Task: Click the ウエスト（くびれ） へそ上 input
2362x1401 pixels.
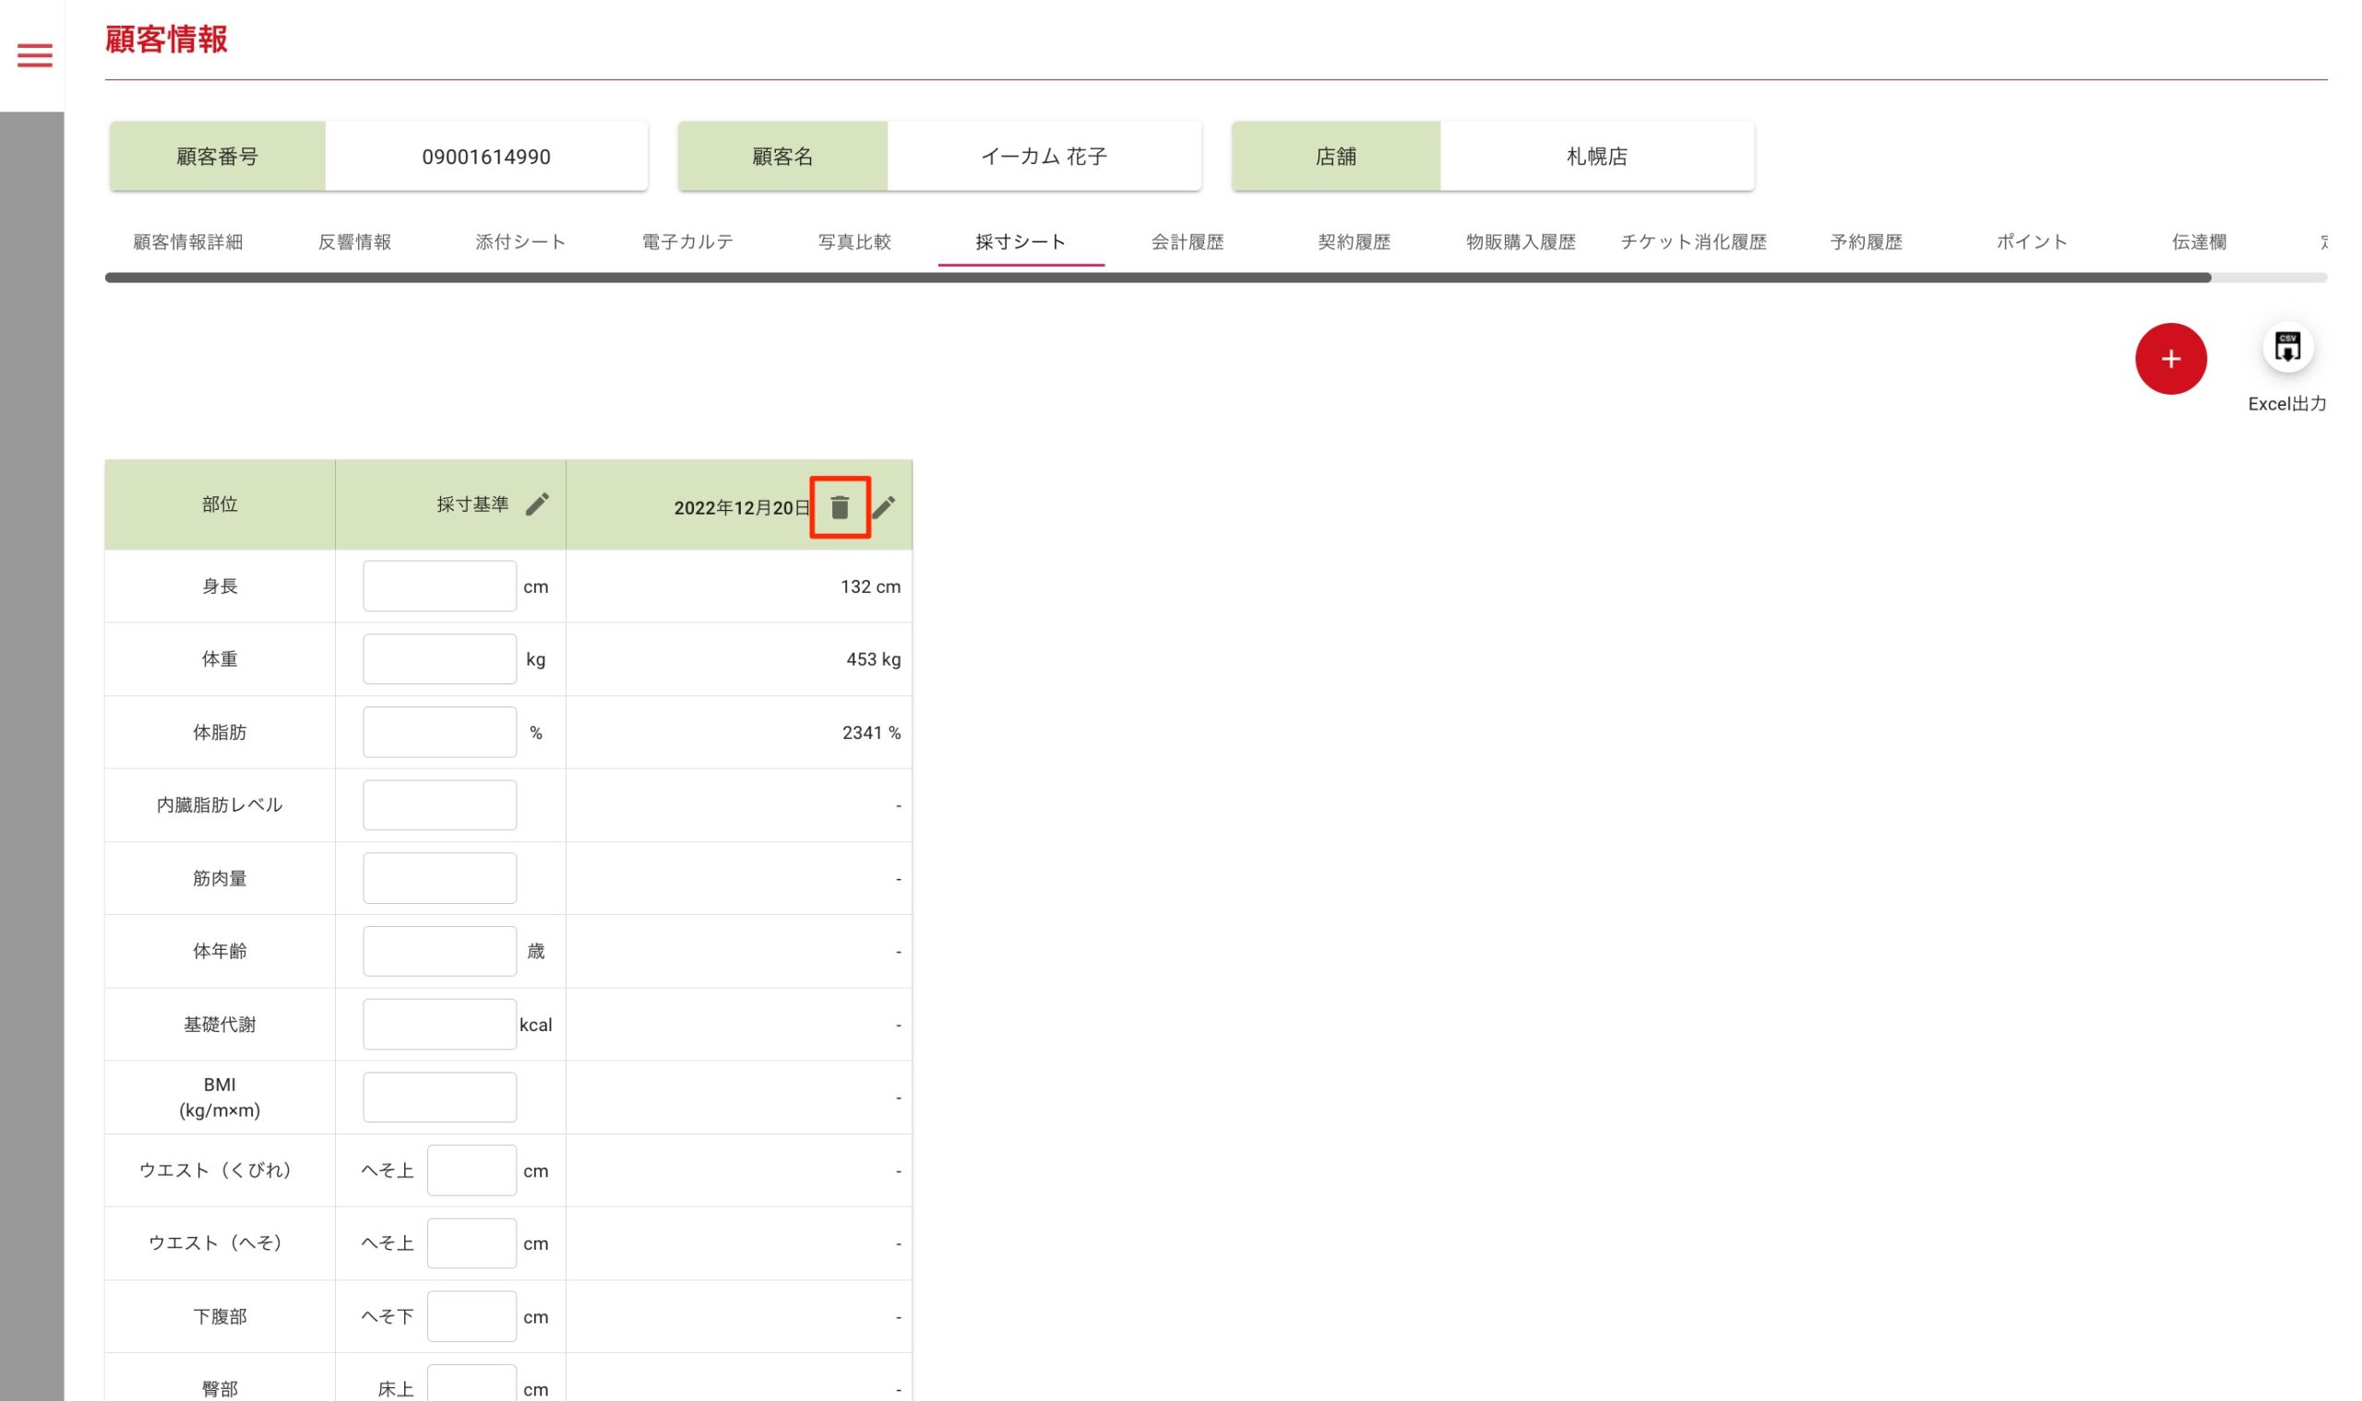Action: 471,1170
